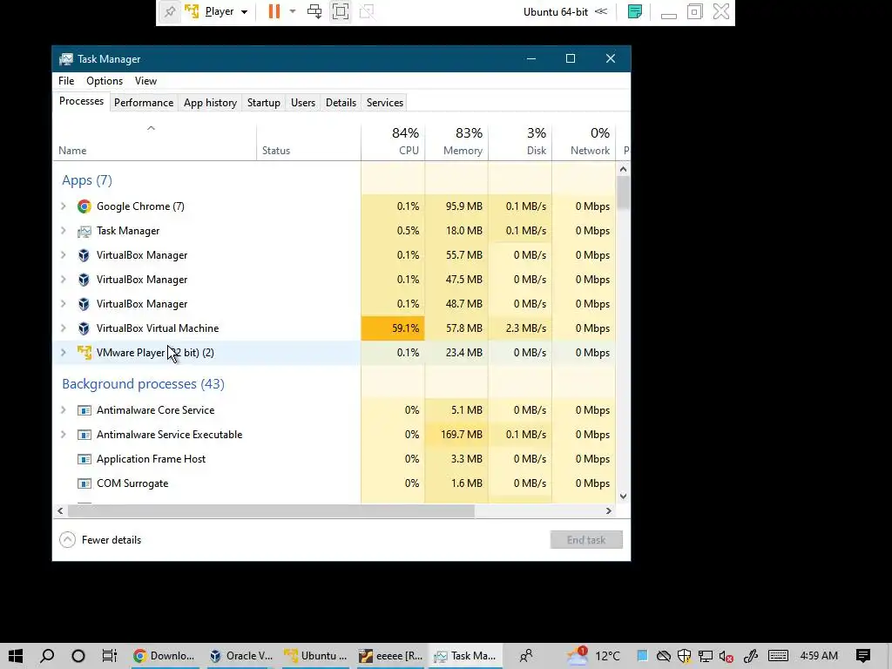This screenshot has width=892, height=669.
Task: Expand the Antimalware Service Executable row
Action: (x=63, y=435)
